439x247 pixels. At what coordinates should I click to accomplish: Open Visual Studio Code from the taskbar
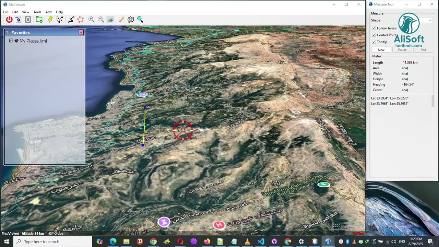pyautogui.click(x=261, y=242)
